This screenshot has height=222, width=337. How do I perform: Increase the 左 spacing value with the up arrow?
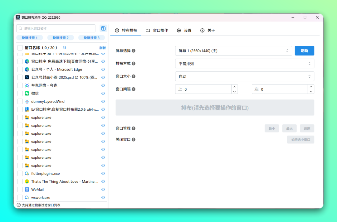311,87
